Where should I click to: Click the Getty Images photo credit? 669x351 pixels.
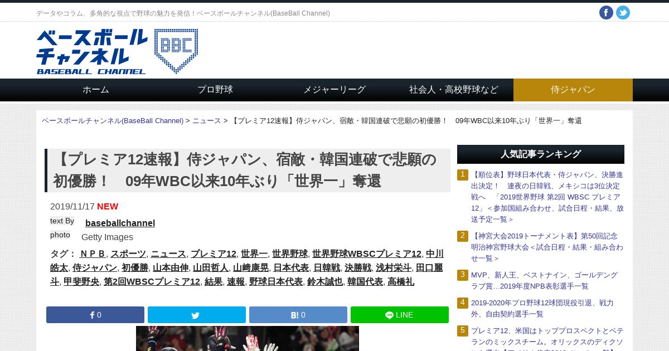107,237
